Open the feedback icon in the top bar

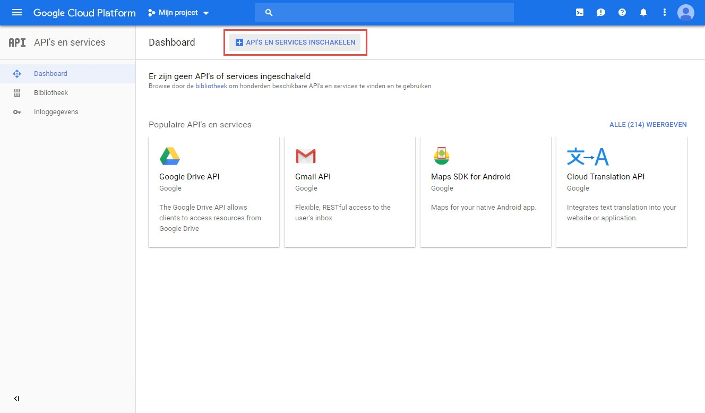[x=600, y=12]
